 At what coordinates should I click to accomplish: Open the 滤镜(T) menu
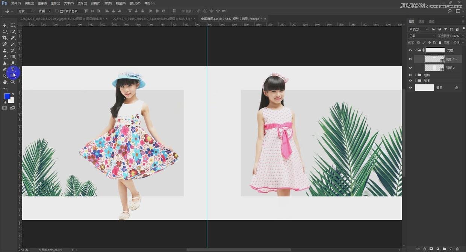[96, 3]
